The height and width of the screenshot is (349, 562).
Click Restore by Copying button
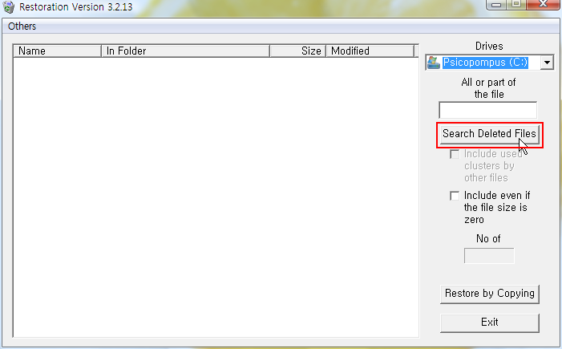[x=490, y=294]
